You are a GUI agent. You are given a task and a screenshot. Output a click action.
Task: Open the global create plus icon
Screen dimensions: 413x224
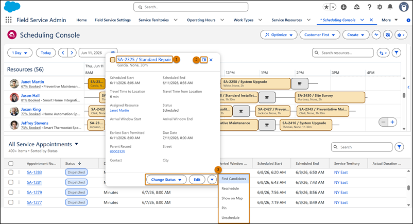click(343, 7)
